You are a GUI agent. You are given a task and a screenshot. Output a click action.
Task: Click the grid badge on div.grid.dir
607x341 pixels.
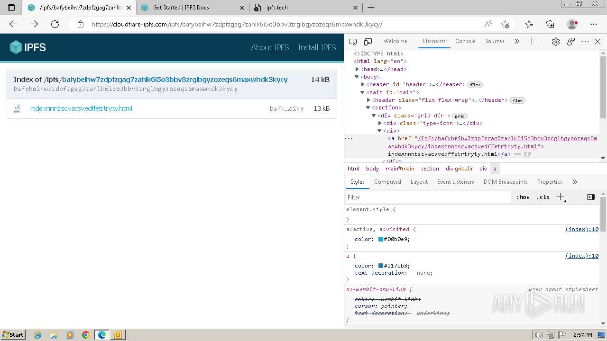point(460,116)
